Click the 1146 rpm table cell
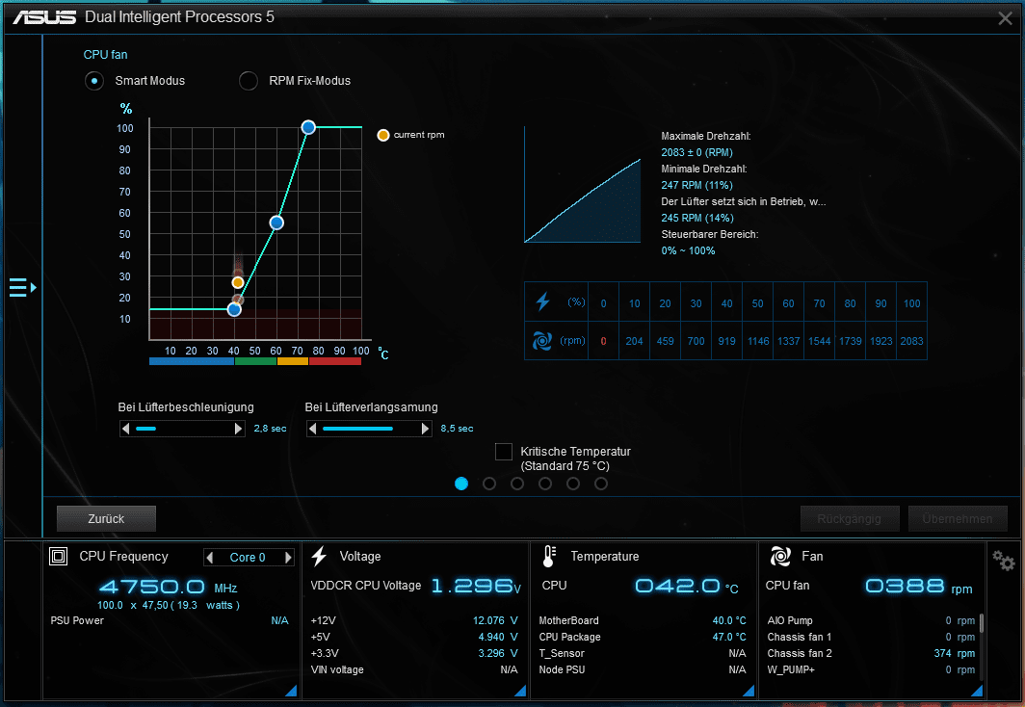Viewport: 1025px width, 707px height. pyautogui.click(x=757, y=340)
